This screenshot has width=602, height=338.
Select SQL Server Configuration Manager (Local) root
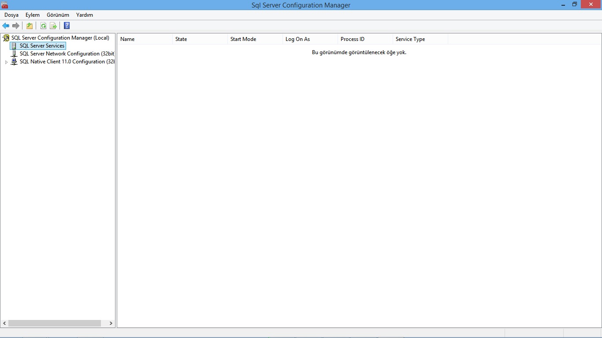coord(60,38)
